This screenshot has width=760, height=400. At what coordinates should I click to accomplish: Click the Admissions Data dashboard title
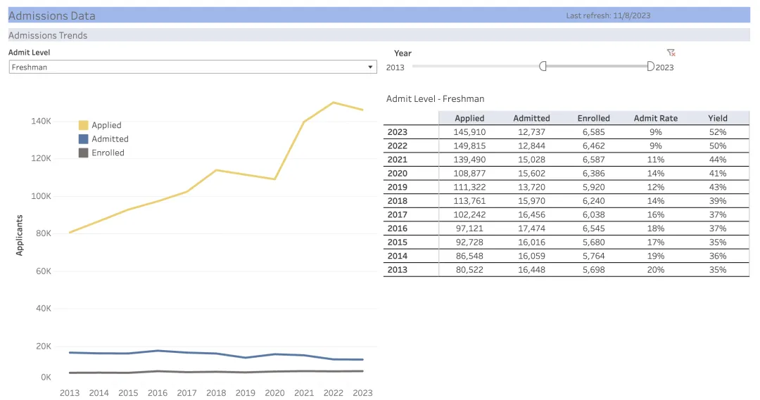[x=51, y=15]
